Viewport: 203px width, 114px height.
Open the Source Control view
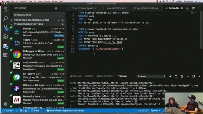click(5, 28)
